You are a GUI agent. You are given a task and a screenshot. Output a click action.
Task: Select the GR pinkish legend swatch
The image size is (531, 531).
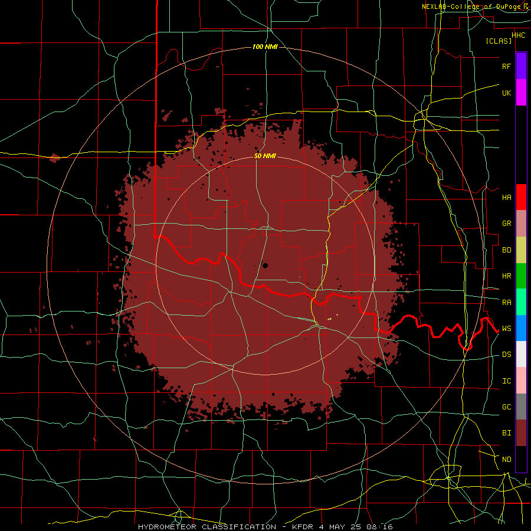coord(521,224)
